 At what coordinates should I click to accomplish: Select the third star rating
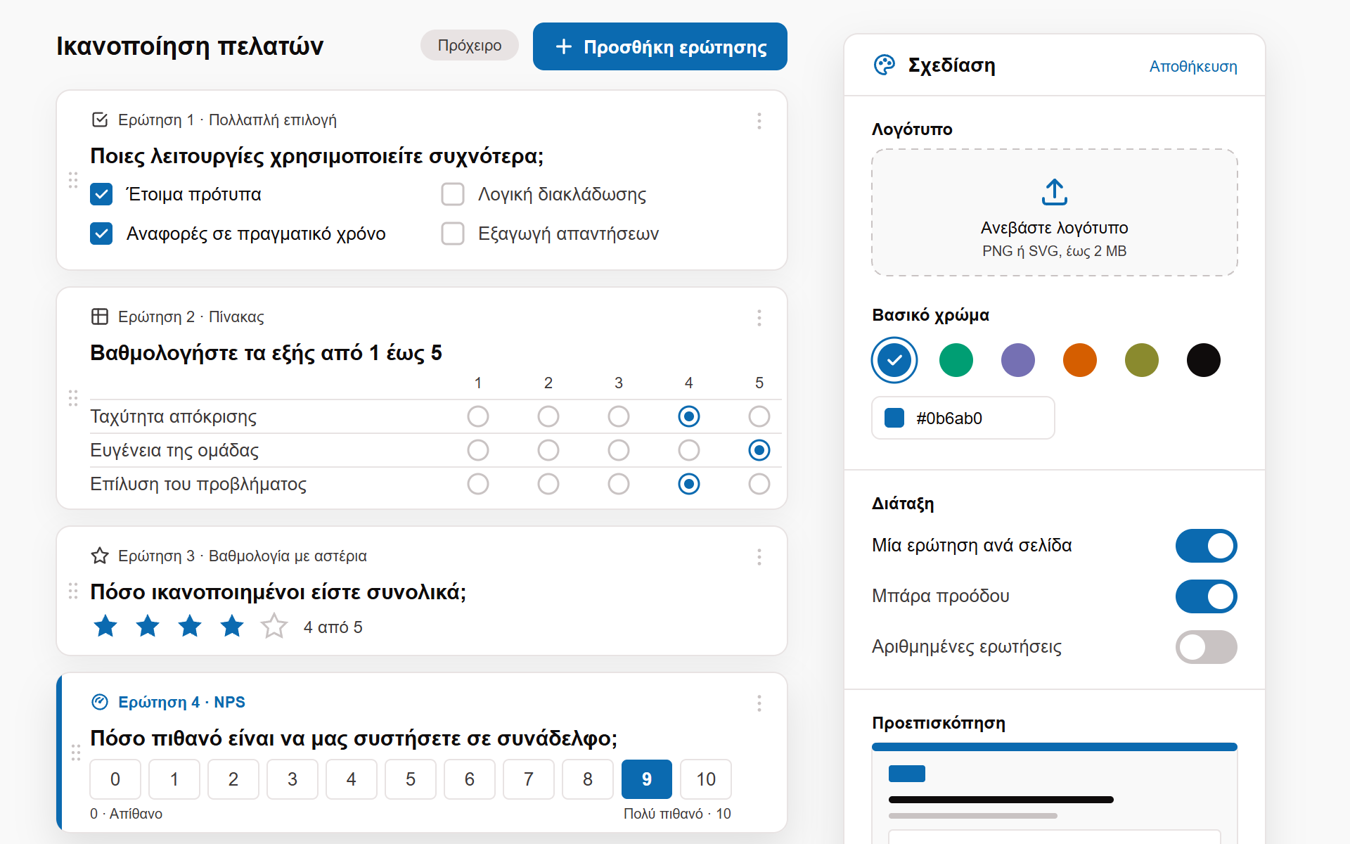tap(190, 626)
